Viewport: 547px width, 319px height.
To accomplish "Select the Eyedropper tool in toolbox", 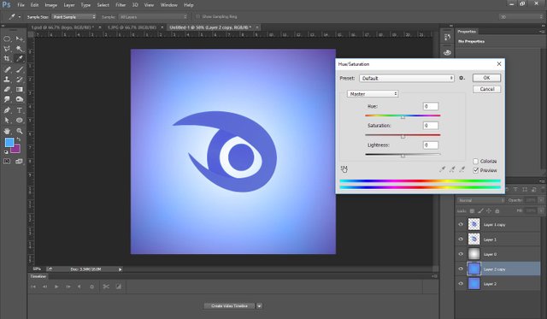I will [20, 58].
